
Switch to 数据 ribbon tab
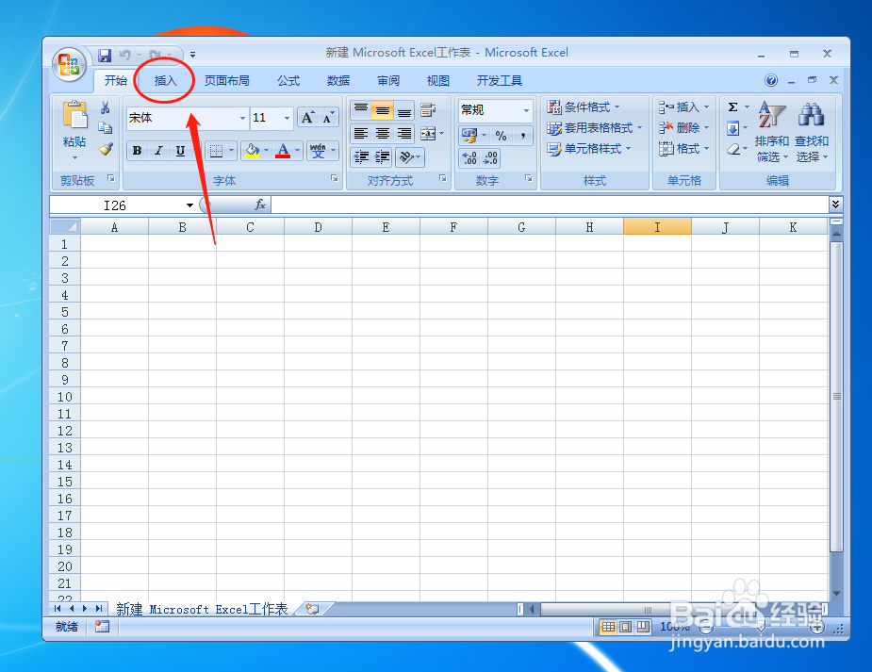click(x=338, y=81)
